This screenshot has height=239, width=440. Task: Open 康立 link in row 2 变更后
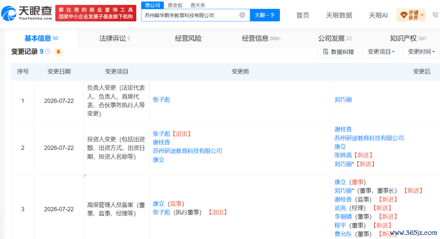(x=340, y=147)
